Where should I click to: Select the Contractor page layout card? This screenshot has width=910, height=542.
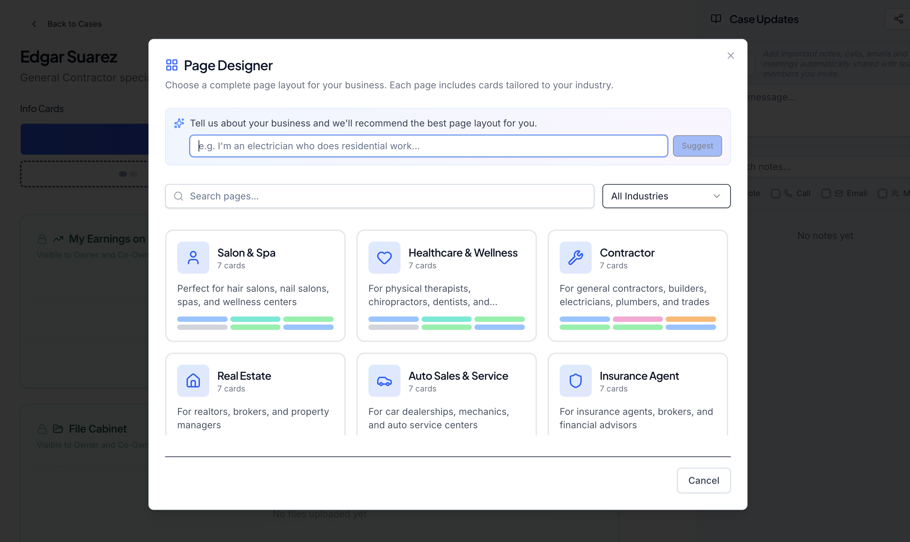638,285
